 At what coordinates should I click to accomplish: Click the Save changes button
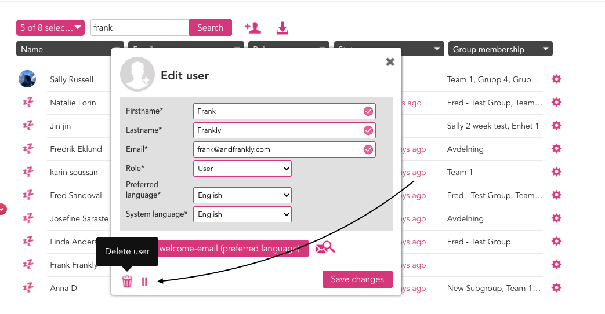[357, 279]
